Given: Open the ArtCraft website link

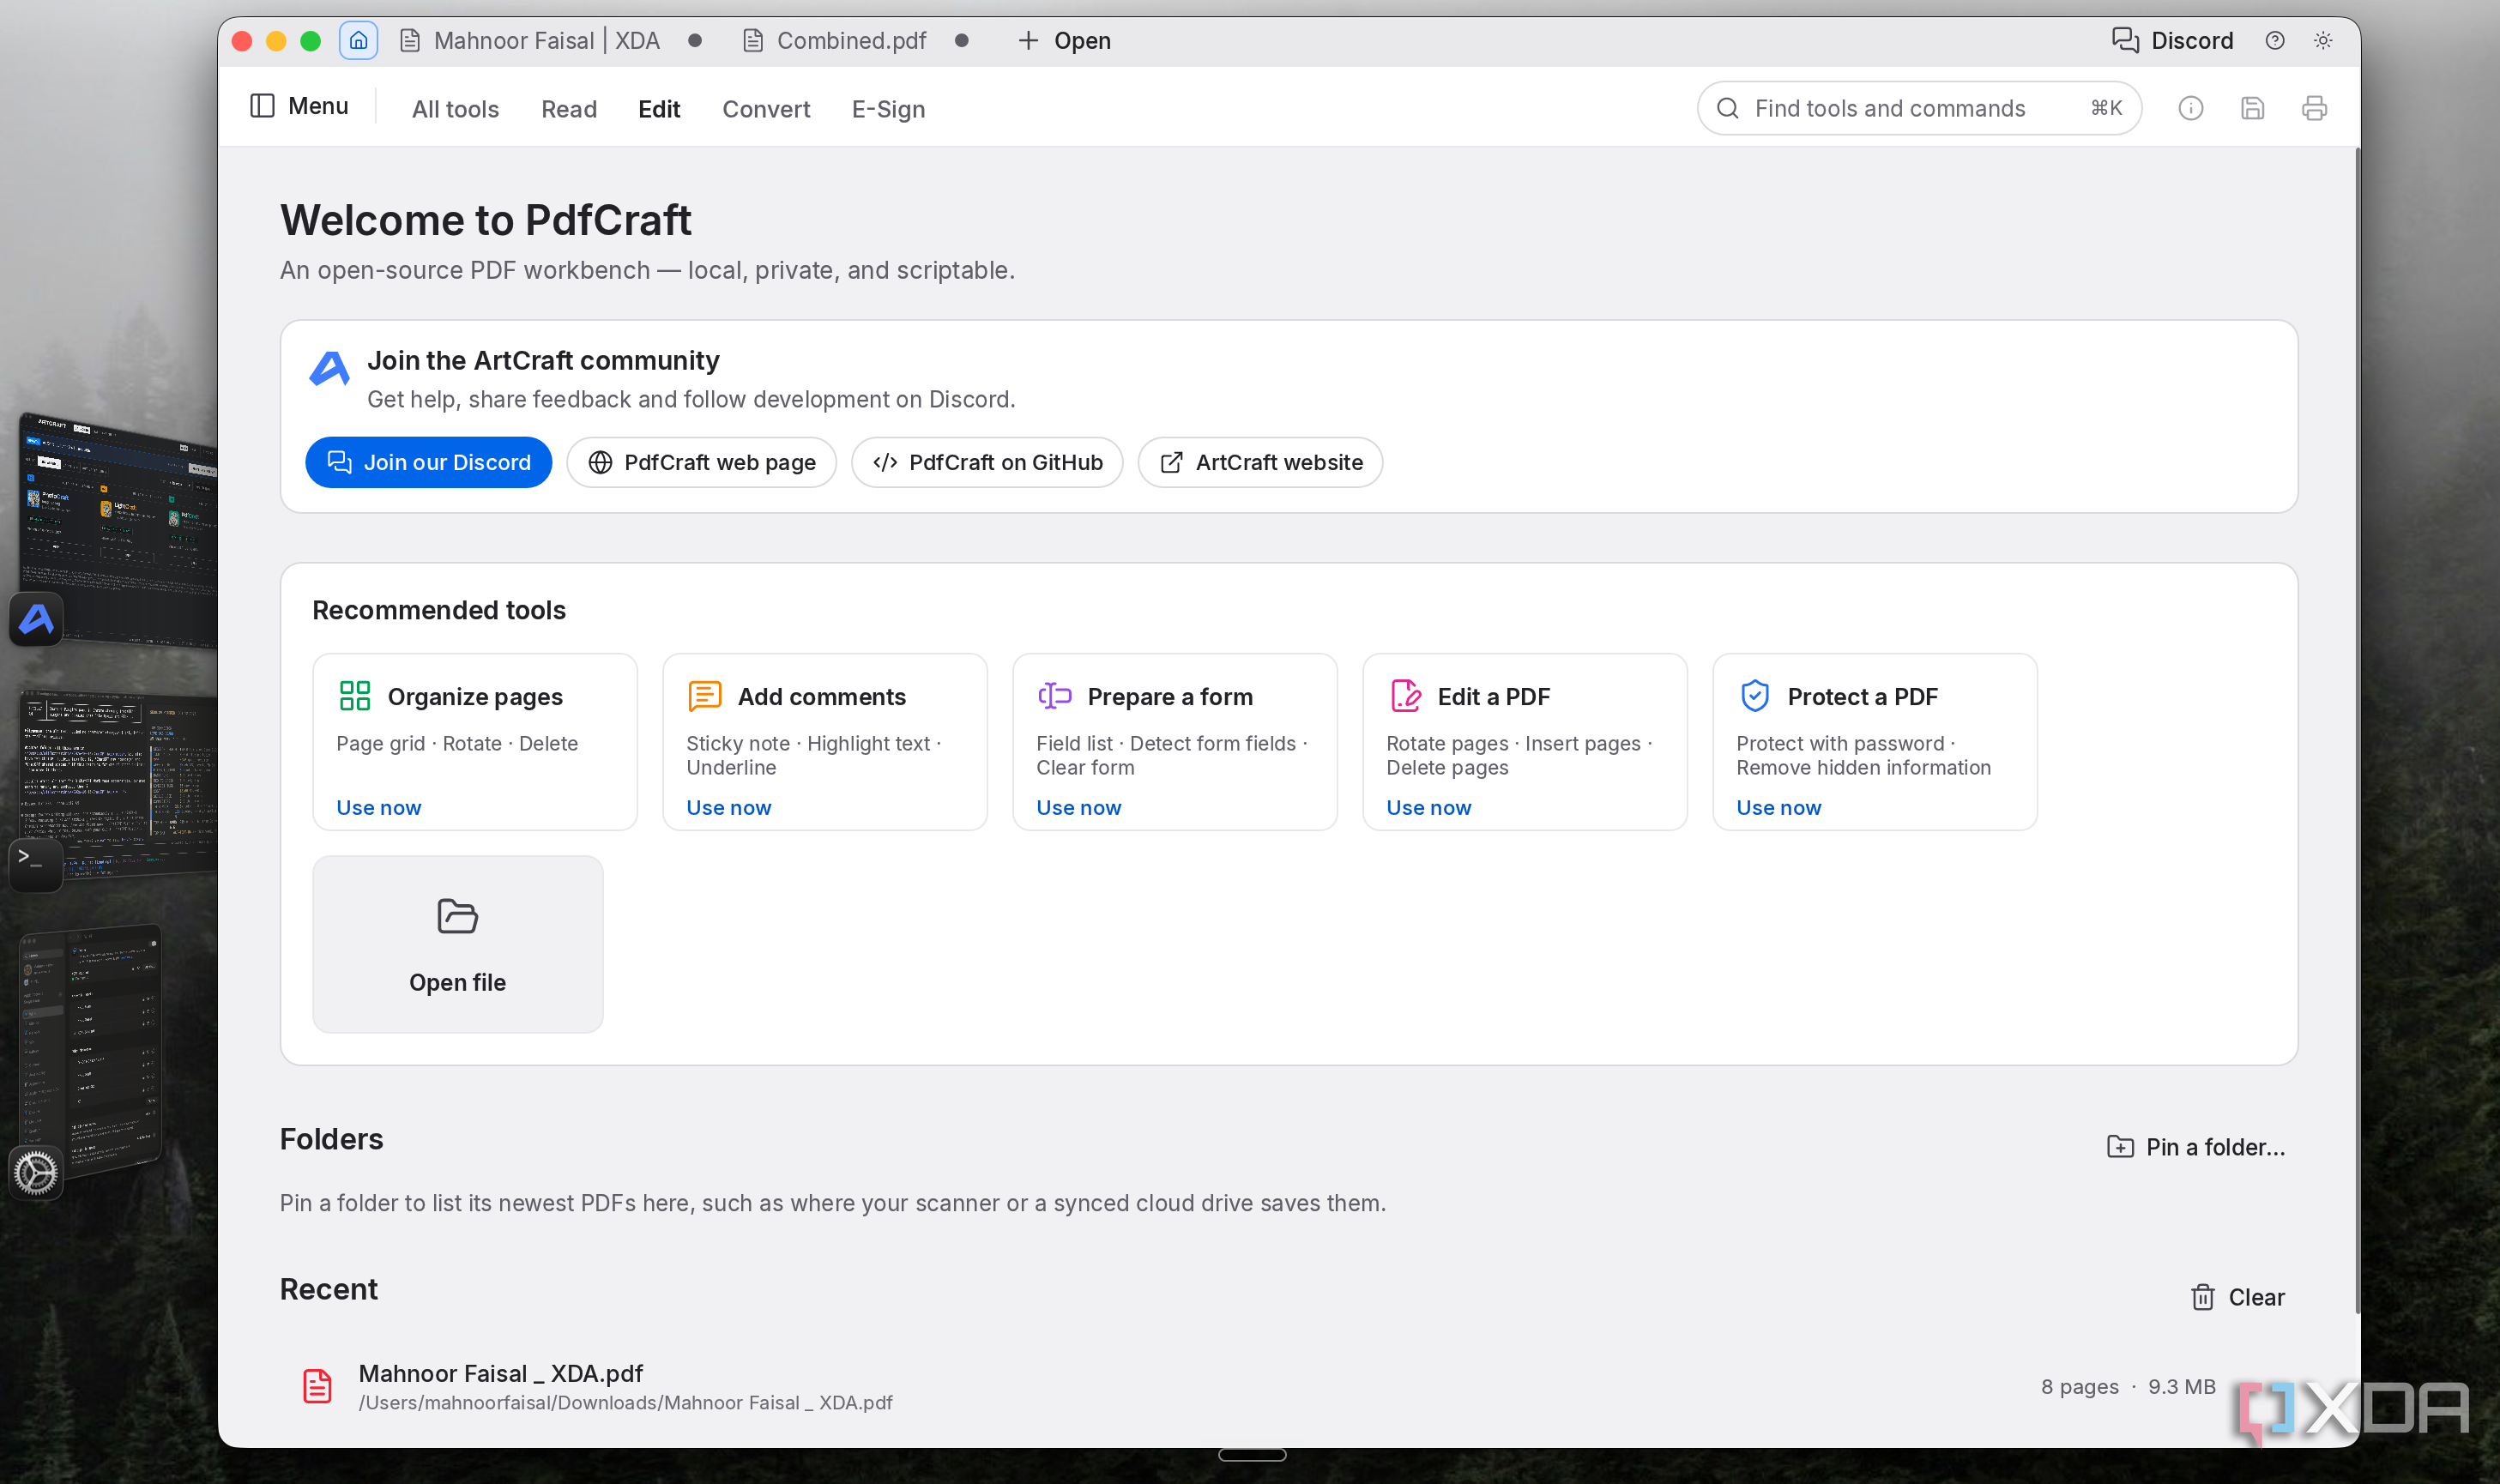Looking at the screenshot, I should [1260, 462].
